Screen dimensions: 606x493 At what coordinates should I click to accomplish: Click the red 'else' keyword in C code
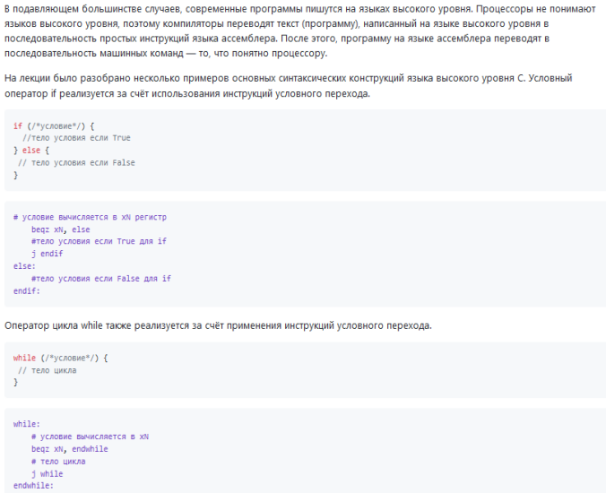(x=30, y=151)
